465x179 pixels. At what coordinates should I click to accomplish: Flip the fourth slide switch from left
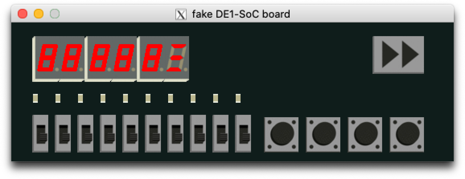tap(108, 133)
